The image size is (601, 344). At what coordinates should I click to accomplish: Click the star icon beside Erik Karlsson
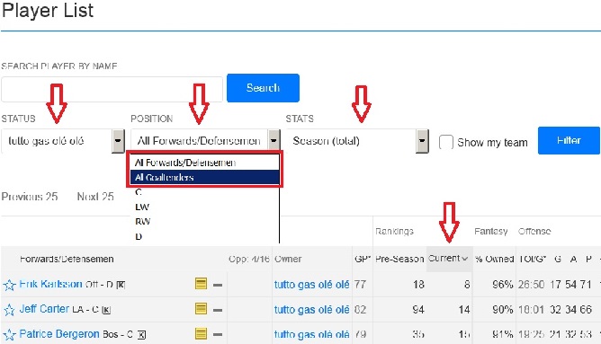[9, 285]
